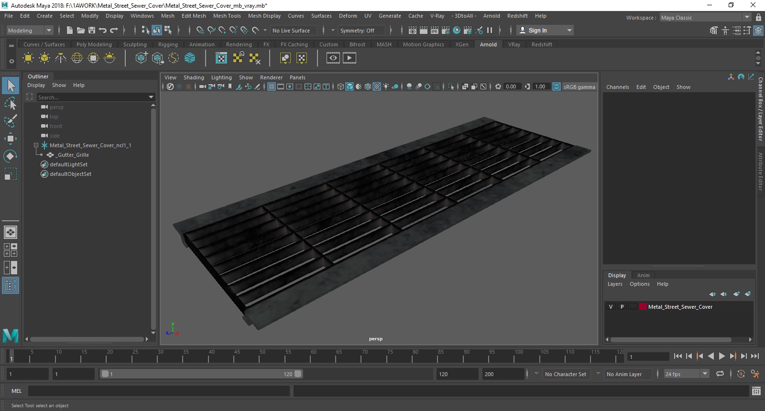This screenshot has width=765, height=411.
Task: Select the arrow Select Tool
Action: [x=11, y=86]
